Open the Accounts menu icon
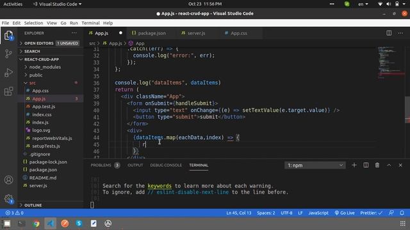This screenshot has height=230, width=410. coord(8,180)
